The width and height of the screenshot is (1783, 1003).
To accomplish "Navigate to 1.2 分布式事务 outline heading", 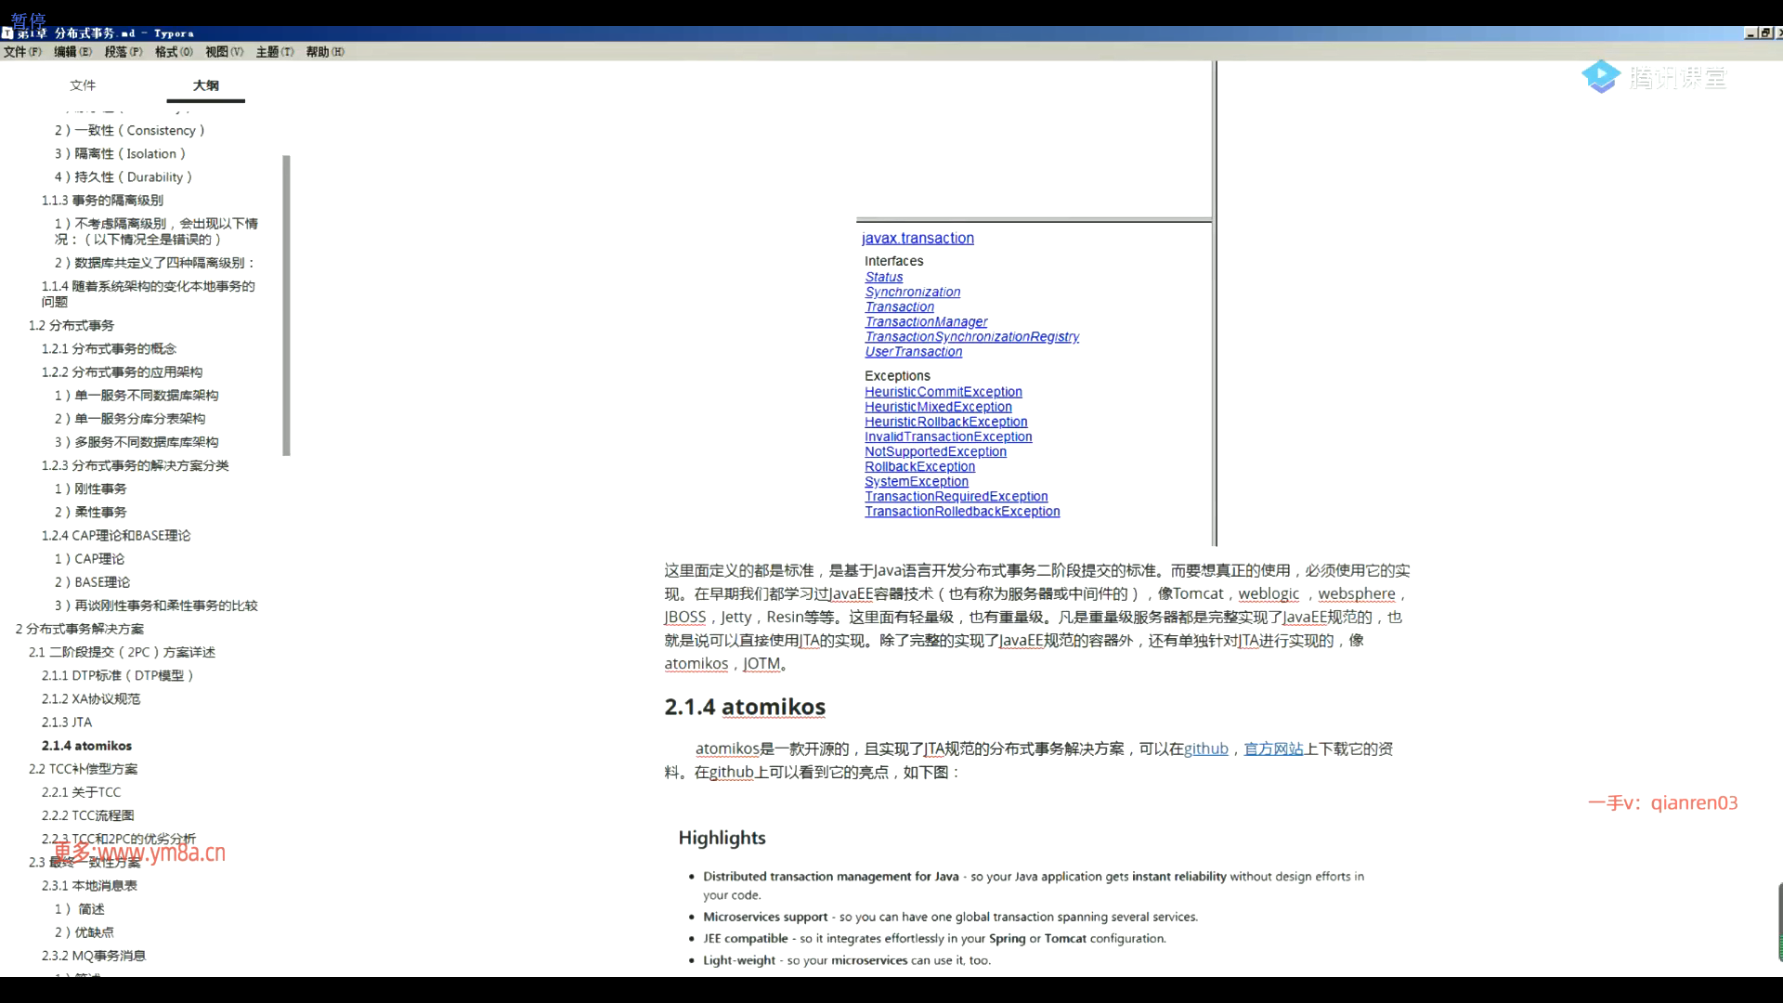I will (x=71, y=326).
